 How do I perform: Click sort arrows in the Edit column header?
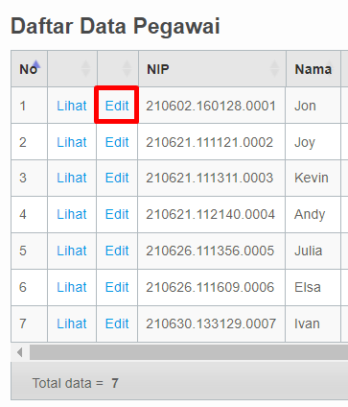click(127, 69)
